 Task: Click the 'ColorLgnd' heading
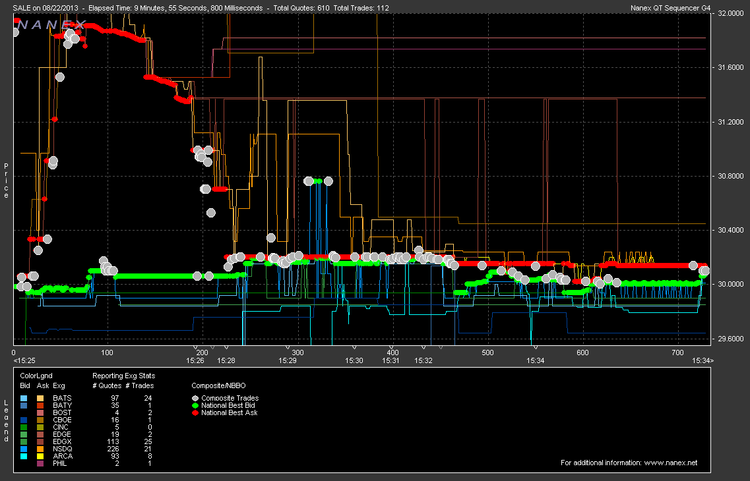click(36, 376)
